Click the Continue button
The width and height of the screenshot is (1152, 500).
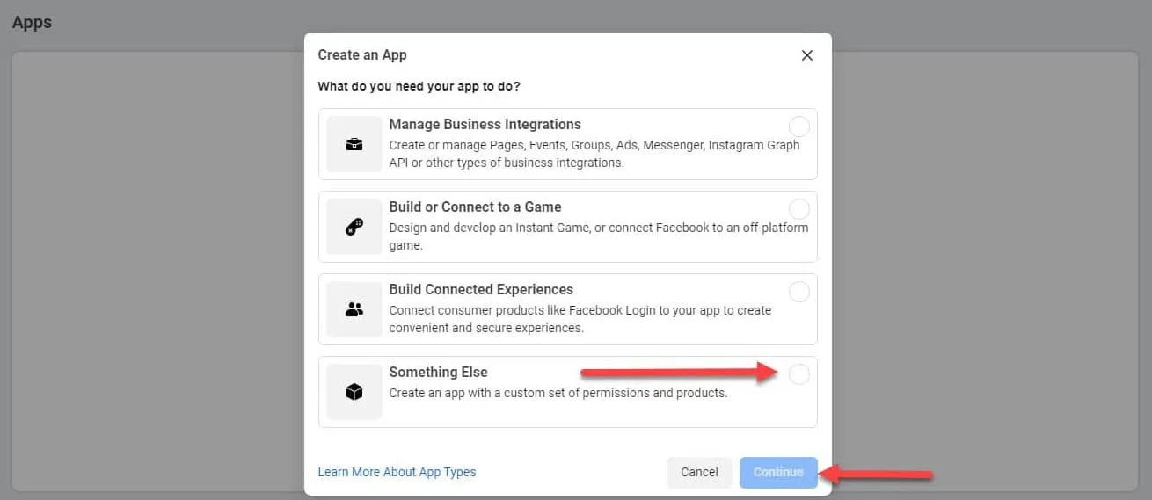[778, 472]
